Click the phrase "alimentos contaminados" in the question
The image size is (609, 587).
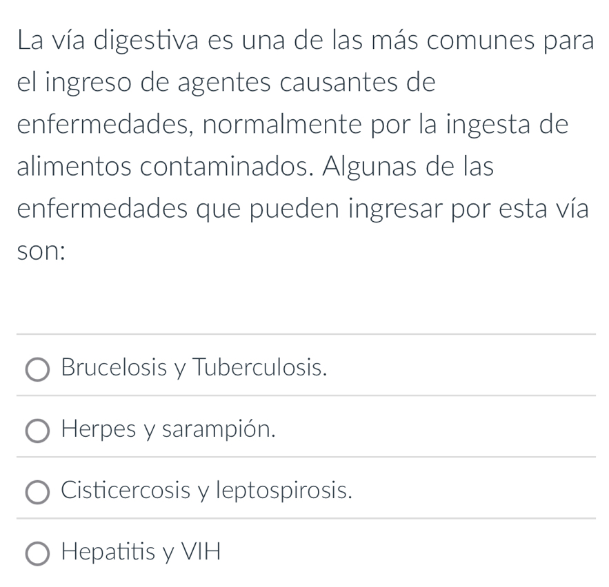(x=187, y=169)
